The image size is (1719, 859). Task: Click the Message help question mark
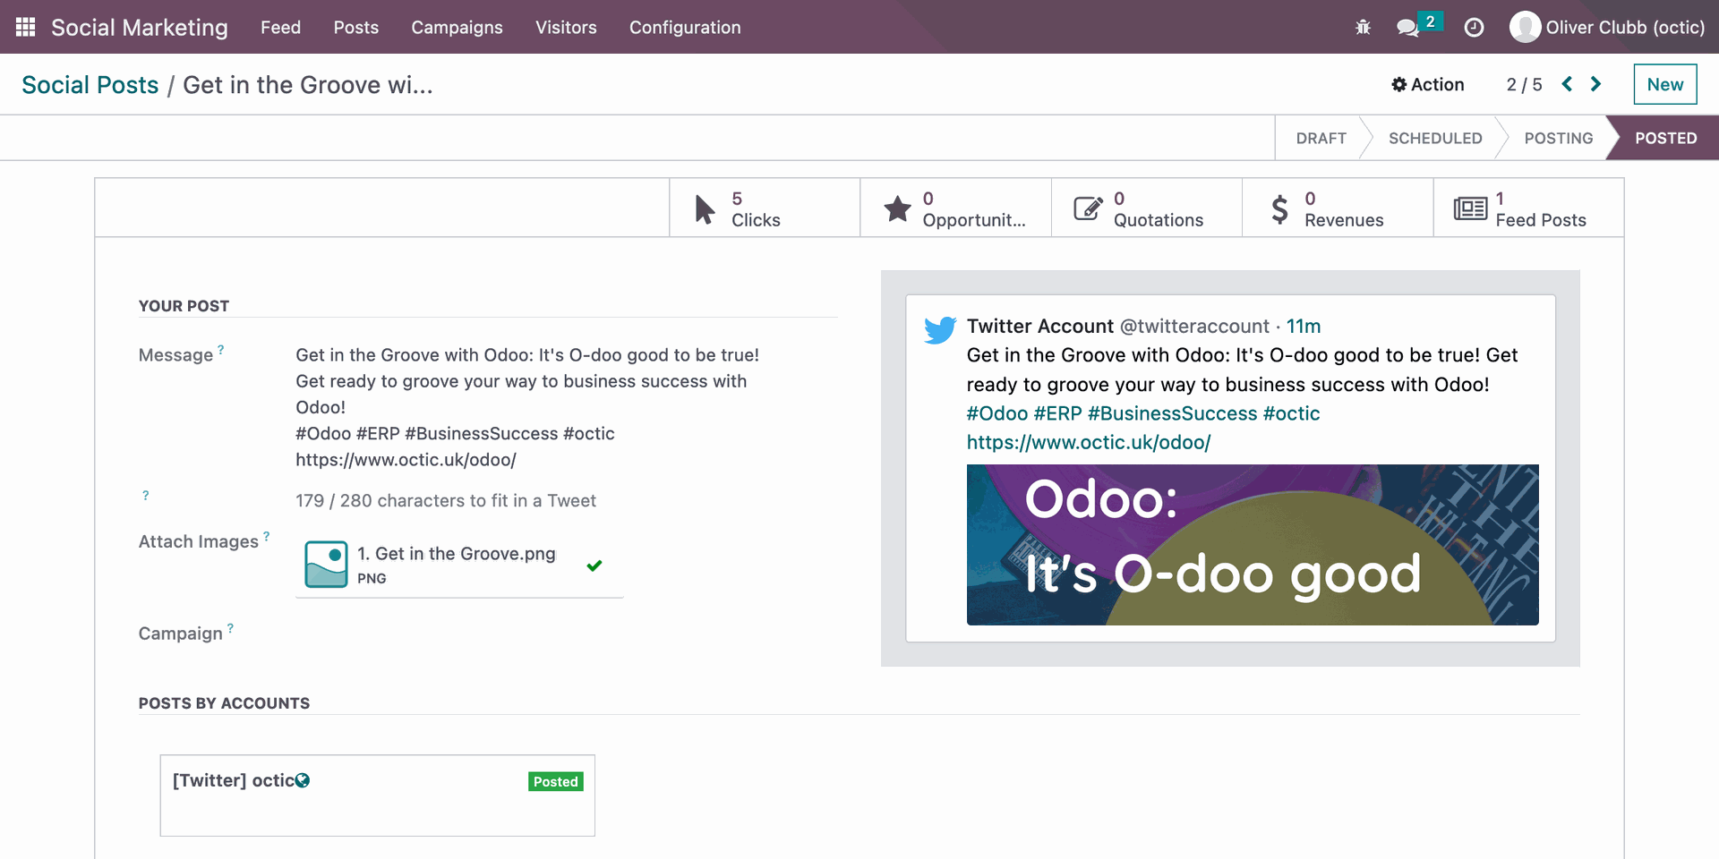point(221,350)
